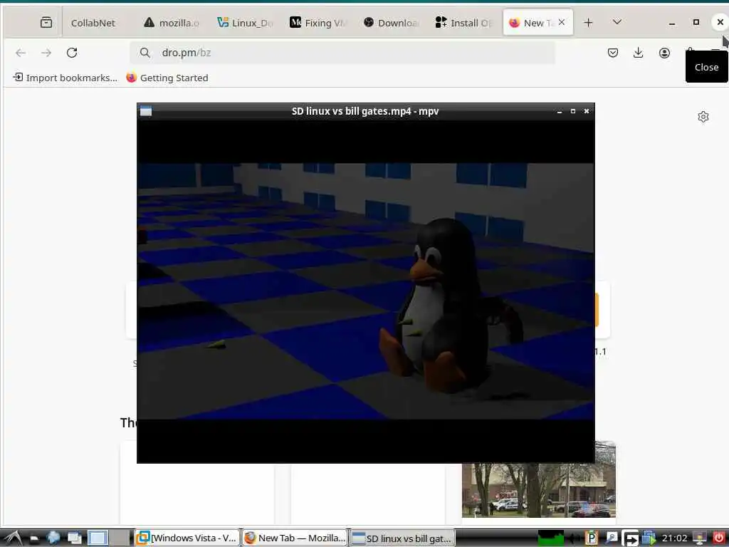Viewport: 729px width, 547px height.
Task: Switch to the mozilla.org warning tab
Action: tap(171, 23)
